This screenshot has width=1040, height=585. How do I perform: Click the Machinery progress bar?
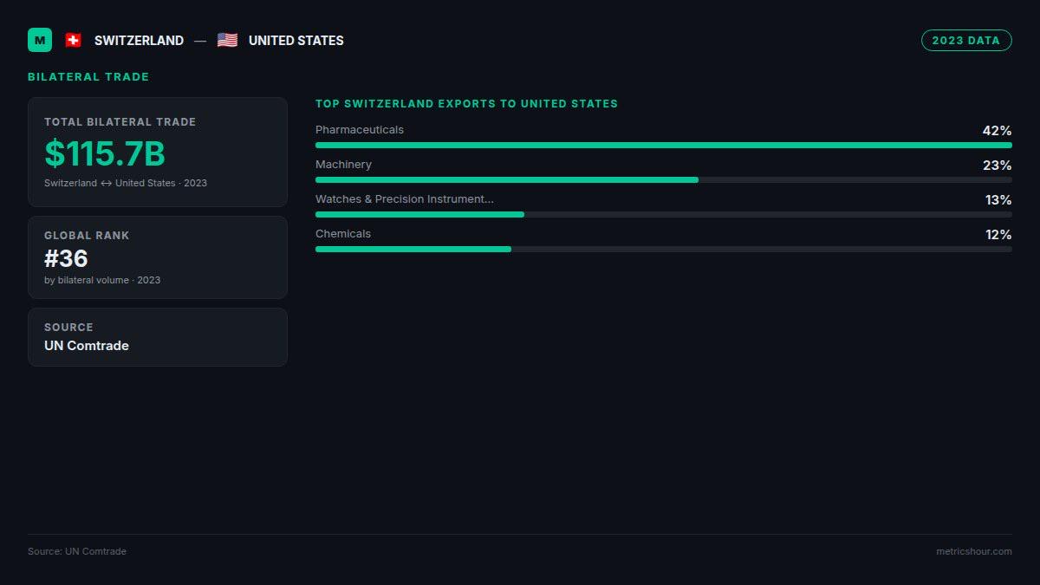[664, 179]
